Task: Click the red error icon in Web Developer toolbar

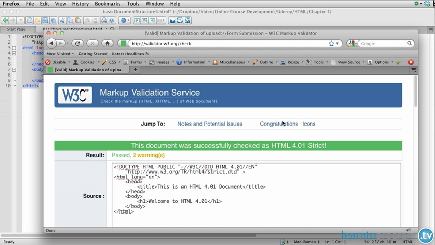Action: point(411,62)
